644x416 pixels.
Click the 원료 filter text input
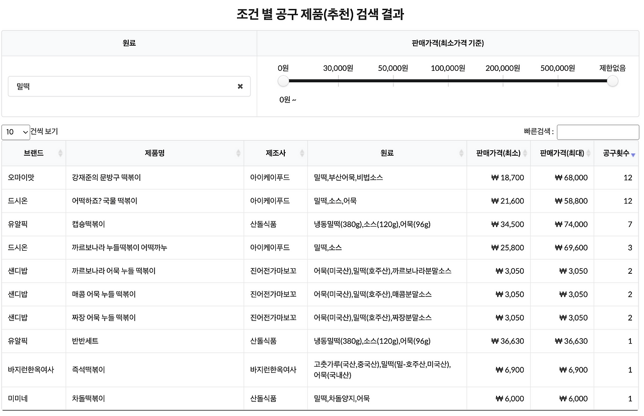[126, 86]
